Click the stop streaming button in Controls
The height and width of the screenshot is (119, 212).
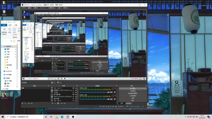[x=133, y=89]
